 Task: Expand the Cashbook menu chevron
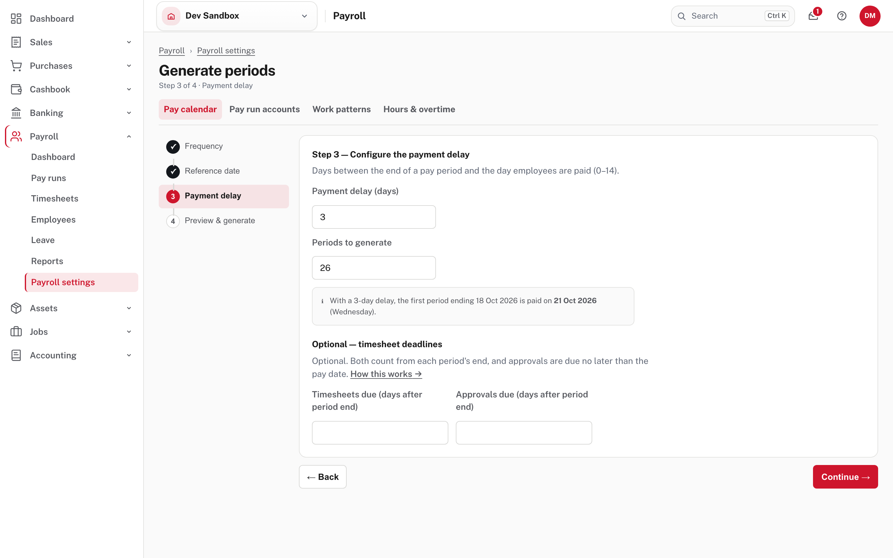pos(129,89)
